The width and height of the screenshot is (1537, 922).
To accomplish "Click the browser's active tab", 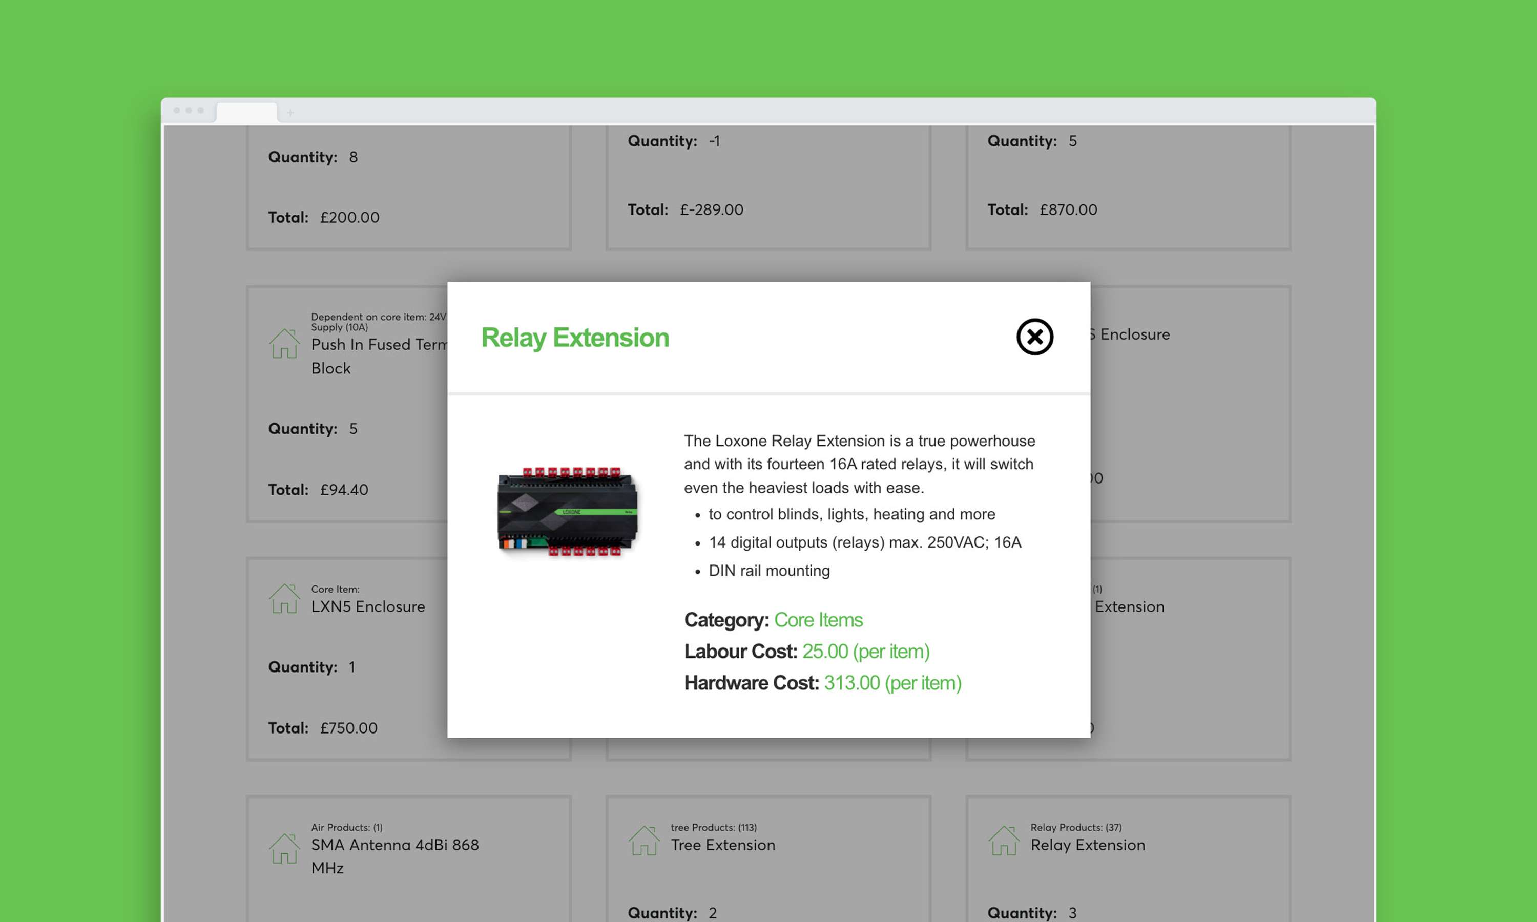I will (246, 113).
